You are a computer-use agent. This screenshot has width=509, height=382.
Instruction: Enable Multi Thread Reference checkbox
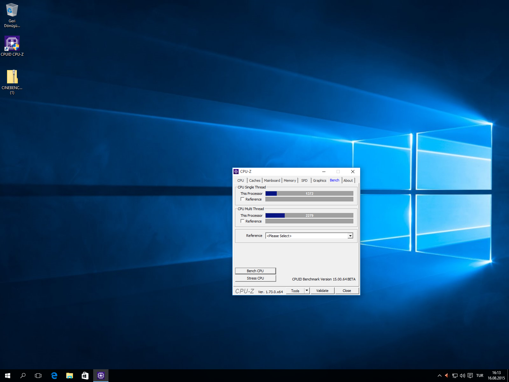(x=242, y=221)
